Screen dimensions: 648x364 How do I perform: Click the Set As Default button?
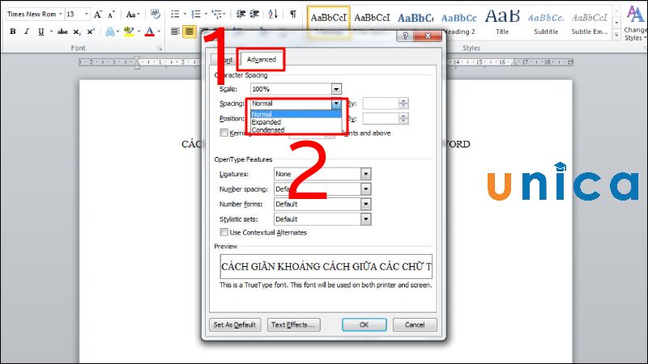(235, 325)
